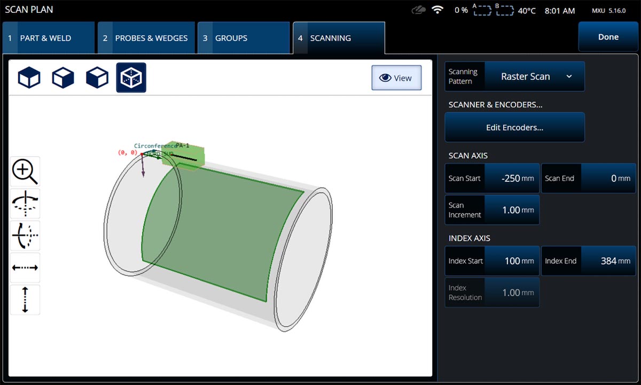Screen dimensions: 641x385
Task: Go to the Groups tab
Action: [x=244, y=38]
